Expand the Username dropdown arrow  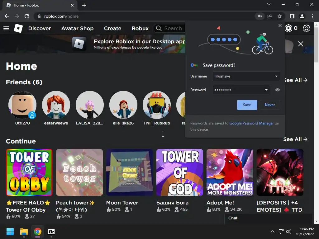tap(276, 76)
